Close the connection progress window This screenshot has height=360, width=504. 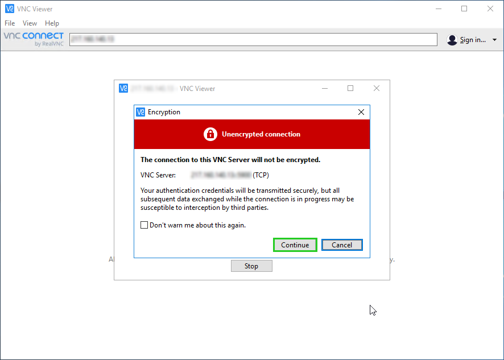tap(377, 88)
